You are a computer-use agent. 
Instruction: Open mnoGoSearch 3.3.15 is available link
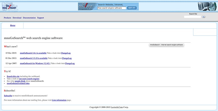tap(34, 58)
